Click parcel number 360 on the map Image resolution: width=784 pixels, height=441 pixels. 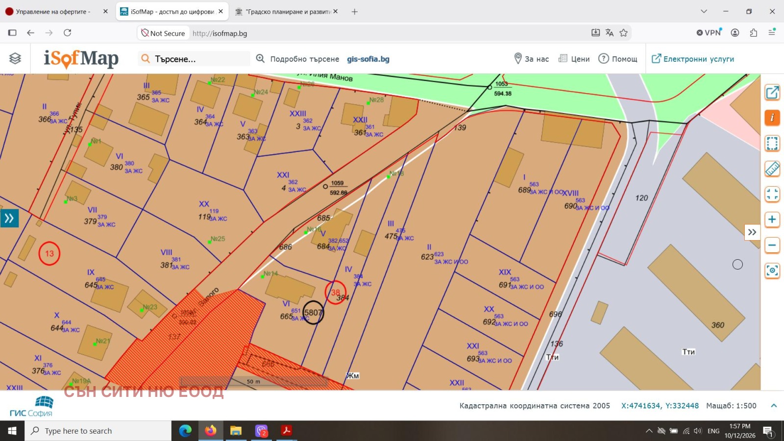(718, 325)
